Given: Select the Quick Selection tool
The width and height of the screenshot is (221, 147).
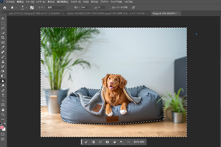Looking at the screenshot, I should (3, 33).
